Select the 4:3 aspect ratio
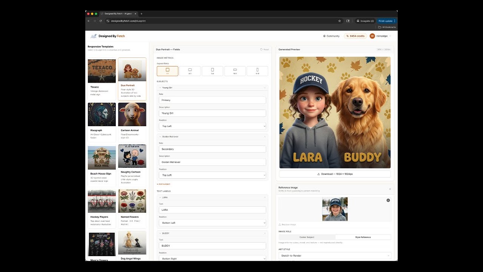483x272 pixels. tap(190, 71)
